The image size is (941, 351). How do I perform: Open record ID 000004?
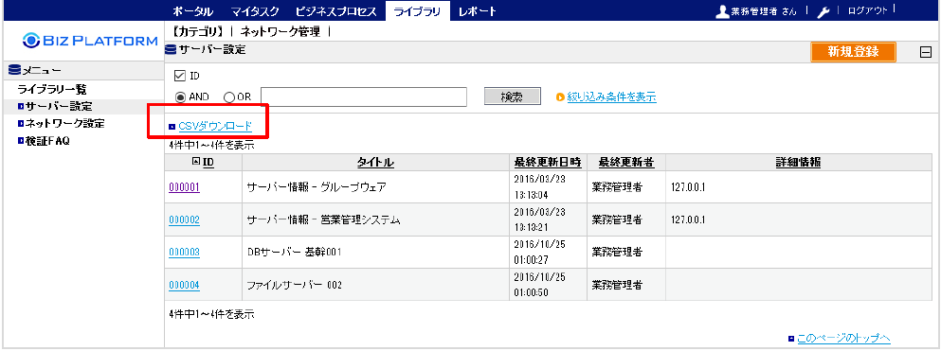coord(184,285)
